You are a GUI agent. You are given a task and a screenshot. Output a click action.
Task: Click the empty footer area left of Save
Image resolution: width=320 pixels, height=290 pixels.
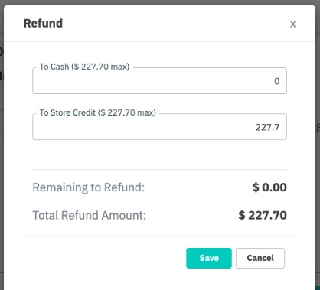tap(102, 258)
